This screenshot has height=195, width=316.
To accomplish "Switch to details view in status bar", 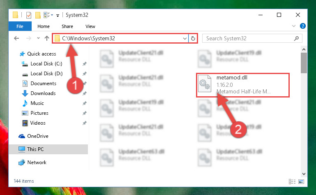I will (292, 181).
